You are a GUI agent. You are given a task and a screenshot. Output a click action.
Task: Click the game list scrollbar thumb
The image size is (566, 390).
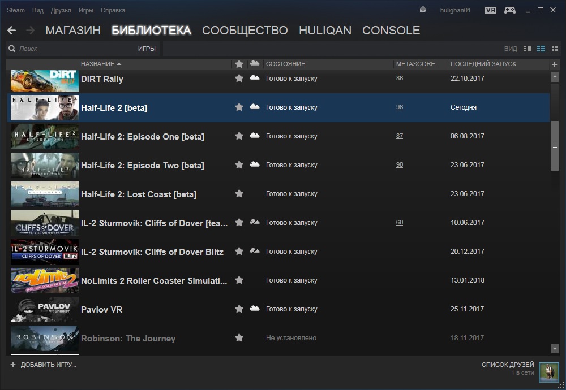555,146
